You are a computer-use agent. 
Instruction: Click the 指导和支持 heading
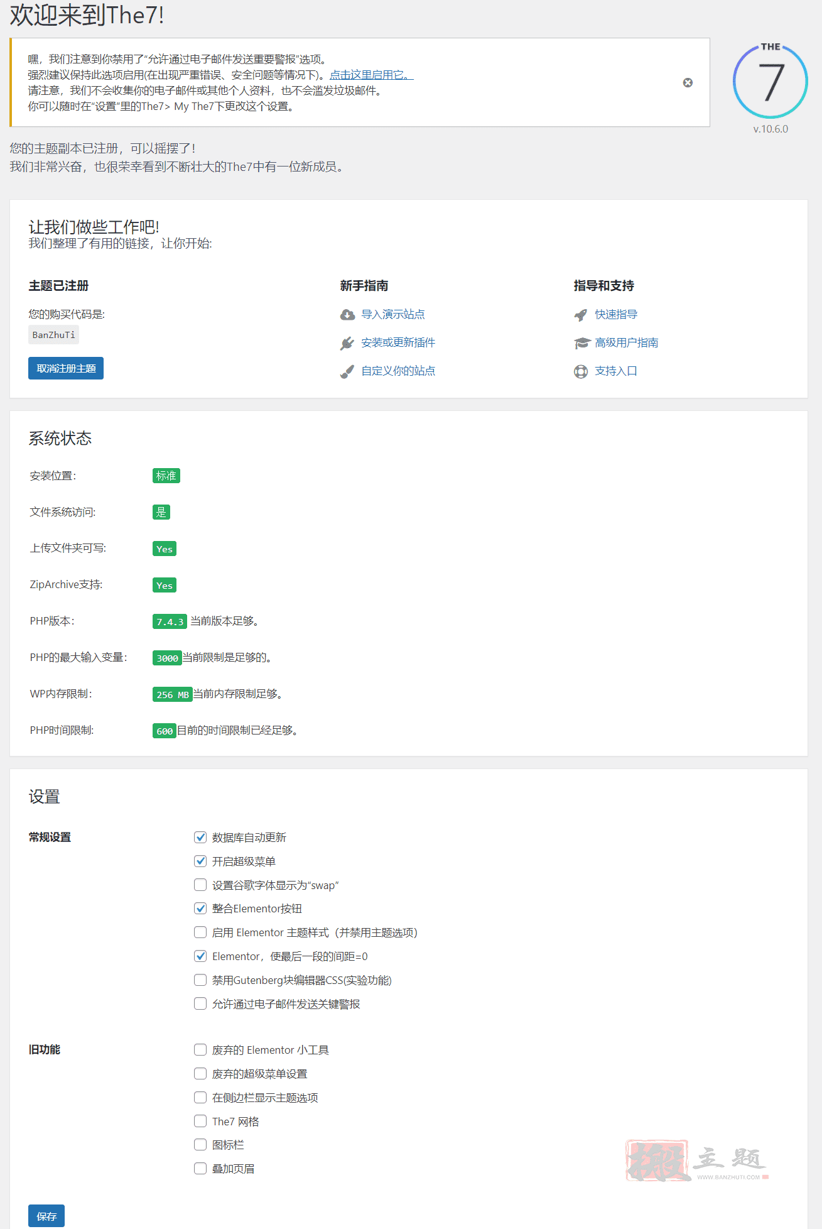(x=604, y=286)
